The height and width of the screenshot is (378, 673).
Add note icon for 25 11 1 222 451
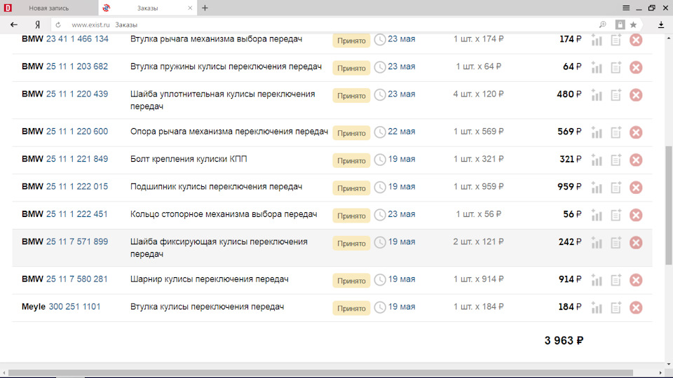[x=616, y=215]
